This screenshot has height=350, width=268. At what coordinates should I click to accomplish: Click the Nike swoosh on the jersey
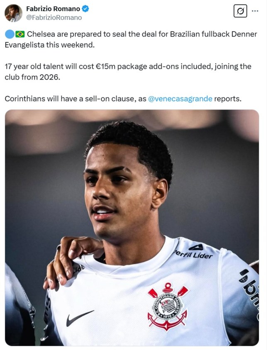click(80, 318)
